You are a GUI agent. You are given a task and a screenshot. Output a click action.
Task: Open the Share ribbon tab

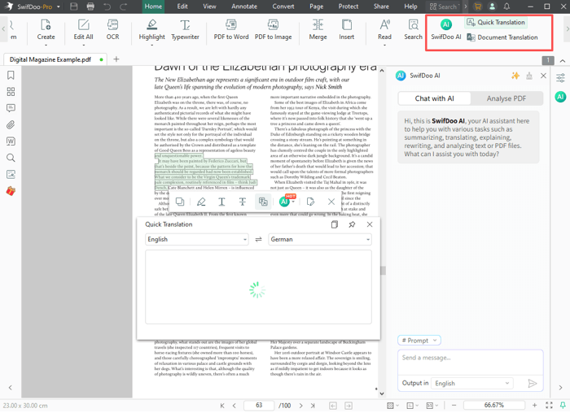[381, 7]
